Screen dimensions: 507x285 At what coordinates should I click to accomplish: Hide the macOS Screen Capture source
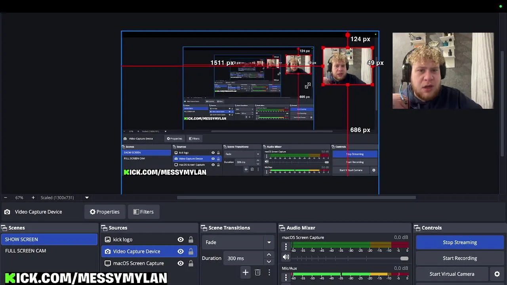pos(181,263)
